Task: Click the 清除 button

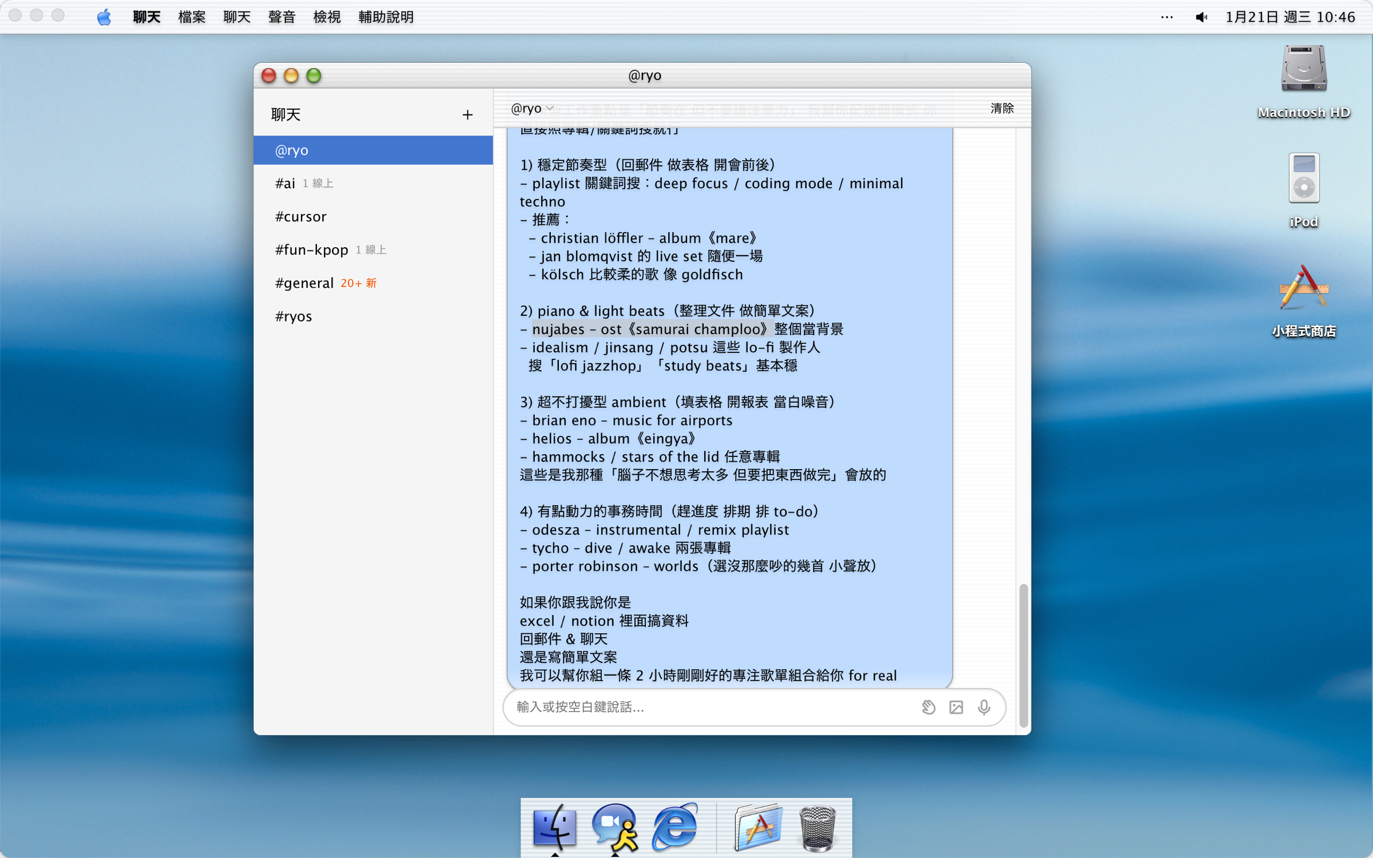Action: 1002,108
